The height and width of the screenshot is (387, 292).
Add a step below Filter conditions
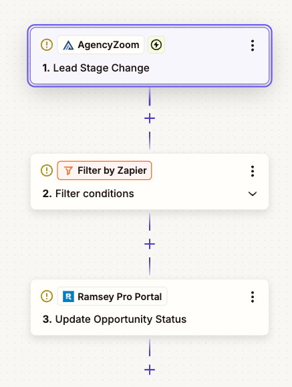(x=150, y=244)
